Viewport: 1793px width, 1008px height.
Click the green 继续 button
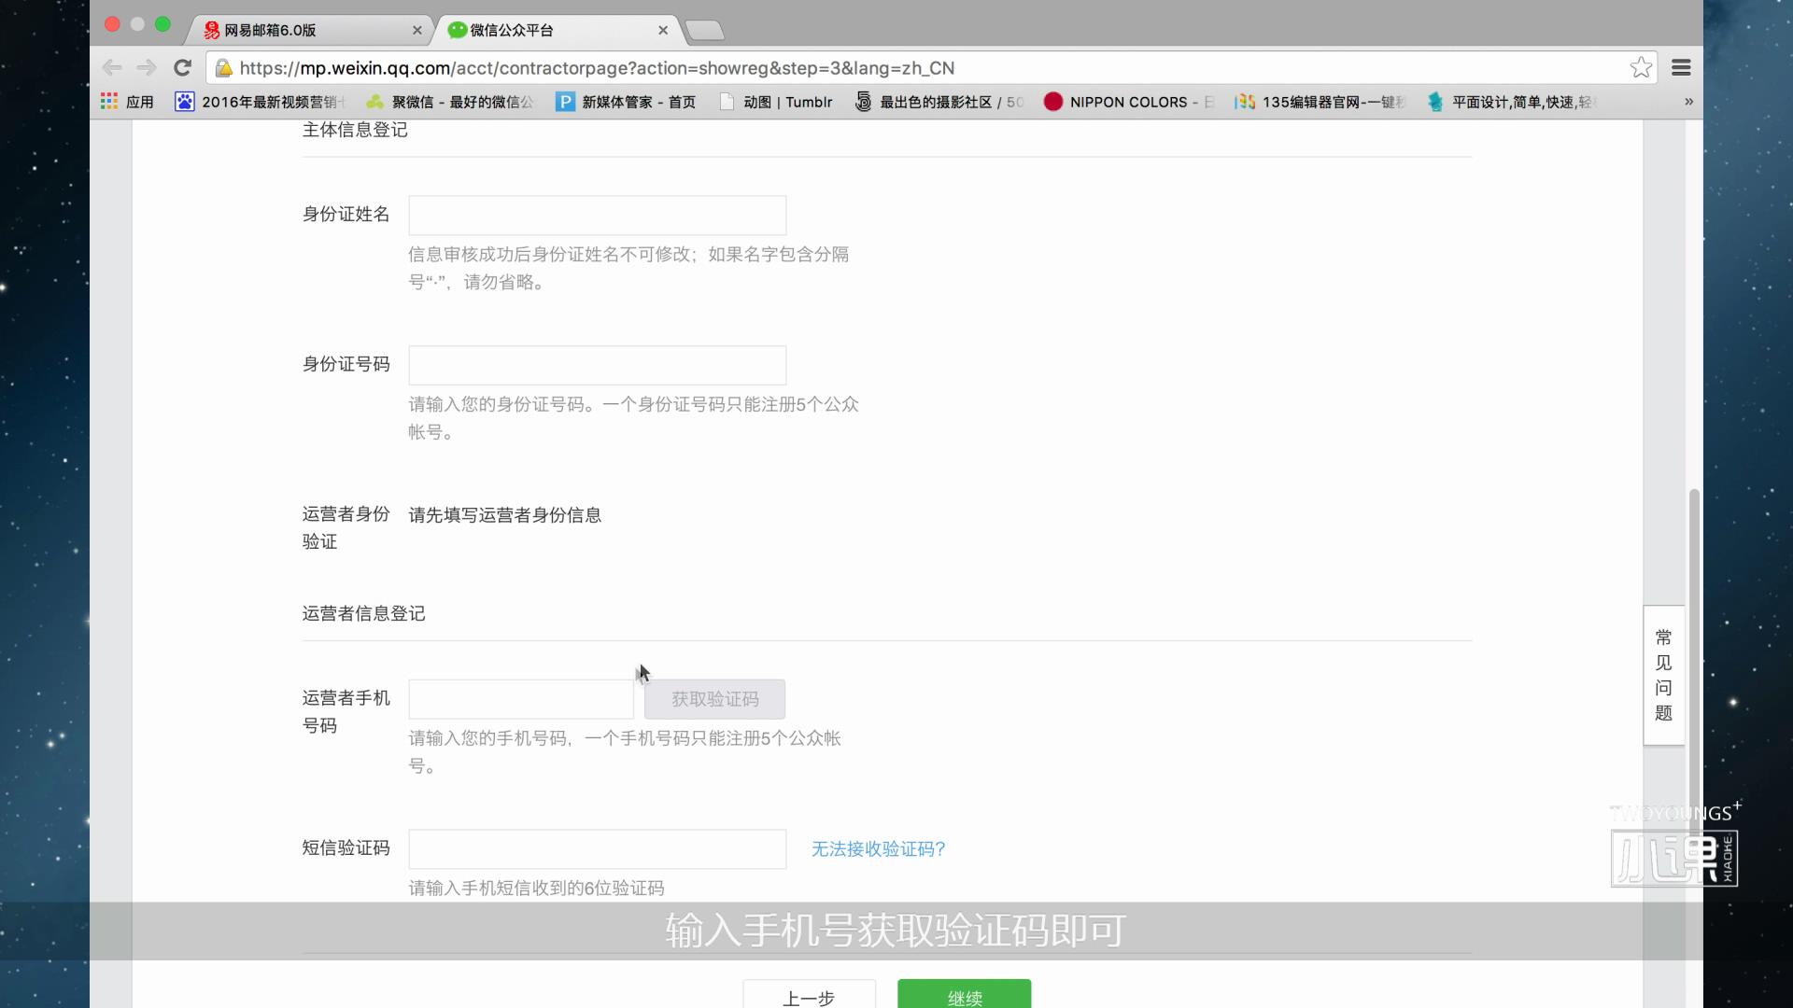[x=965, y=999]
